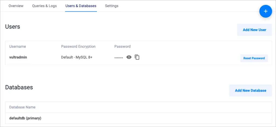Switch to the Queries & Logs tab
This screenshot has width=276, height=127.
(x=44, y=6)
